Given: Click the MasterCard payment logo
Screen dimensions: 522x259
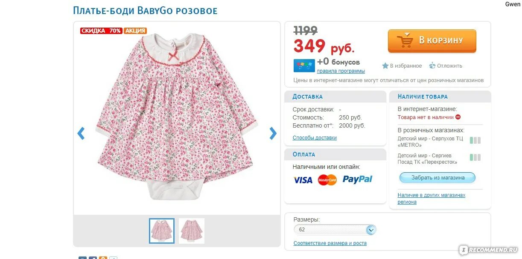Looking at the screenshot, I should coord(327,180).
